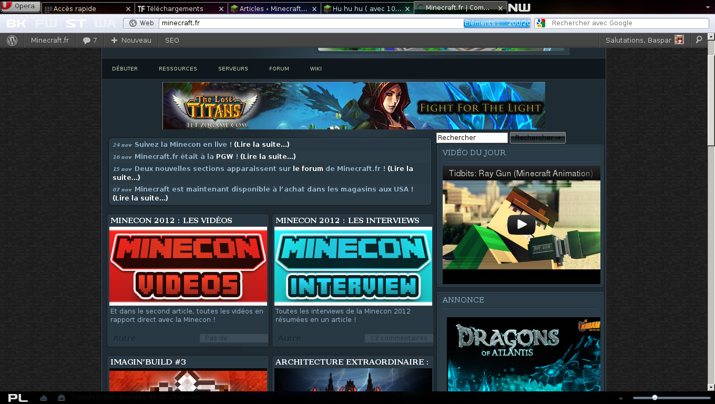Close the Articles ‹ Minecraft tab
This screenshot has width=715, height=404.
pyautogui.click(x=314, y=9)
